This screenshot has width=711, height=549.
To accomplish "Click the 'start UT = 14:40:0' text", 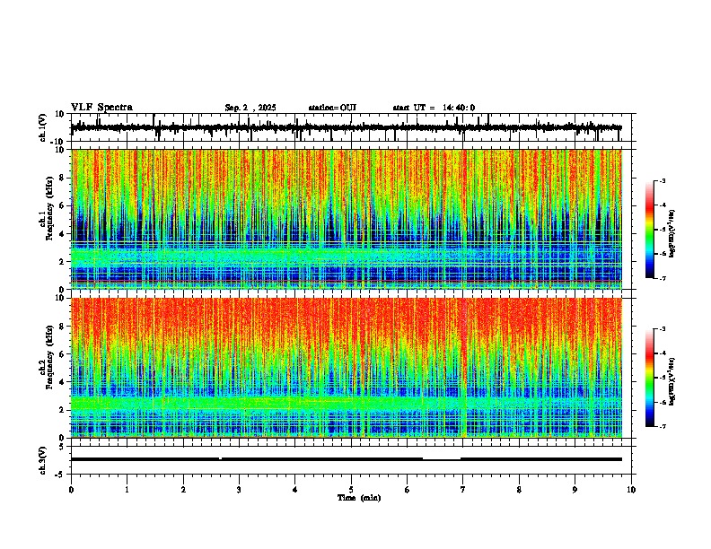I will (x=434, y=108).
